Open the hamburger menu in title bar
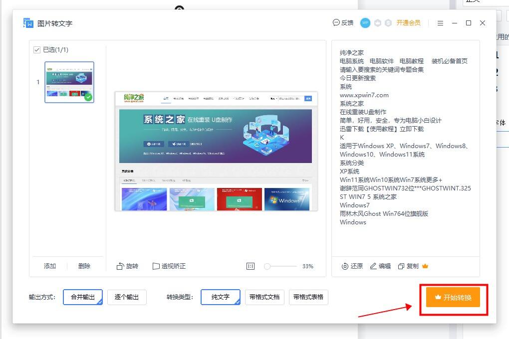The image size is (509, 339). (440, 23)
